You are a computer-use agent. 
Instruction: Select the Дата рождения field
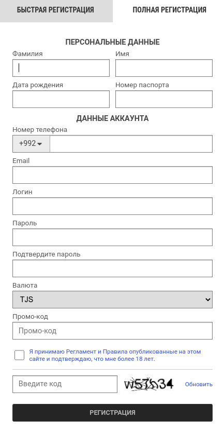(x=61, y=99)
